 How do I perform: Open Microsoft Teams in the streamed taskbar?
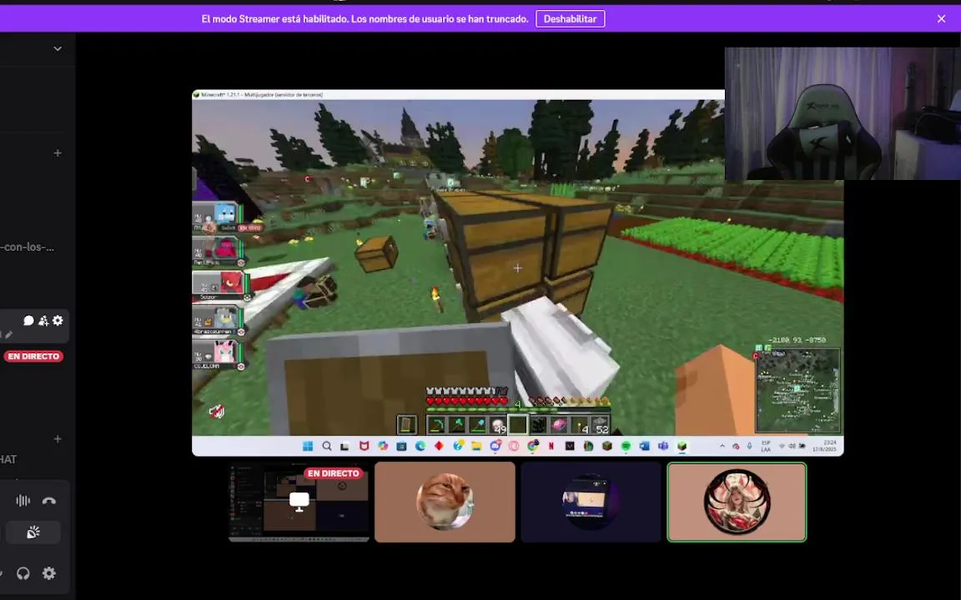[x=663, y=447]
